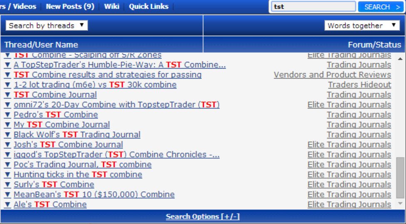Viewport: 406px width, 224px height.
Task: Click the results scrollbar down arrow
Action: tap(400, 204)
